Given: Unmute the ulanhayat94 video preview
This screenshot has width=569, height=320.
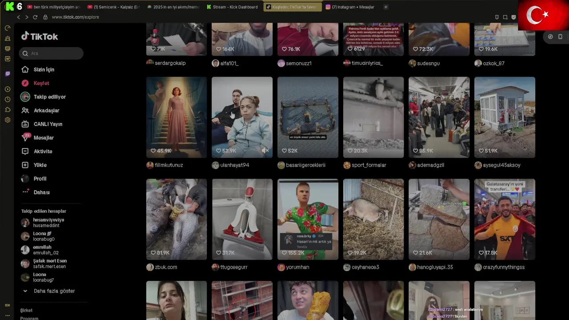Looking at the screenshot, I should point(265,151).
